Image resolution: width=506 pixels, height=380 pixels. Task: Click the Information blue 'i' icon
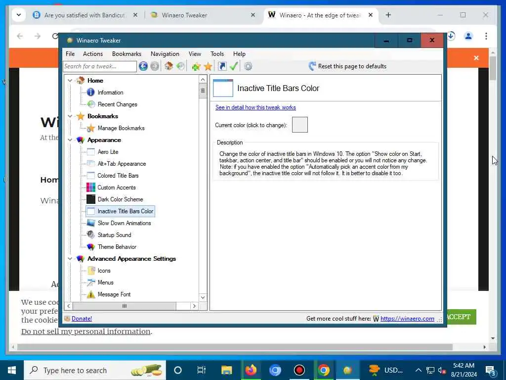pyautogui.click(x=91, y=93)
